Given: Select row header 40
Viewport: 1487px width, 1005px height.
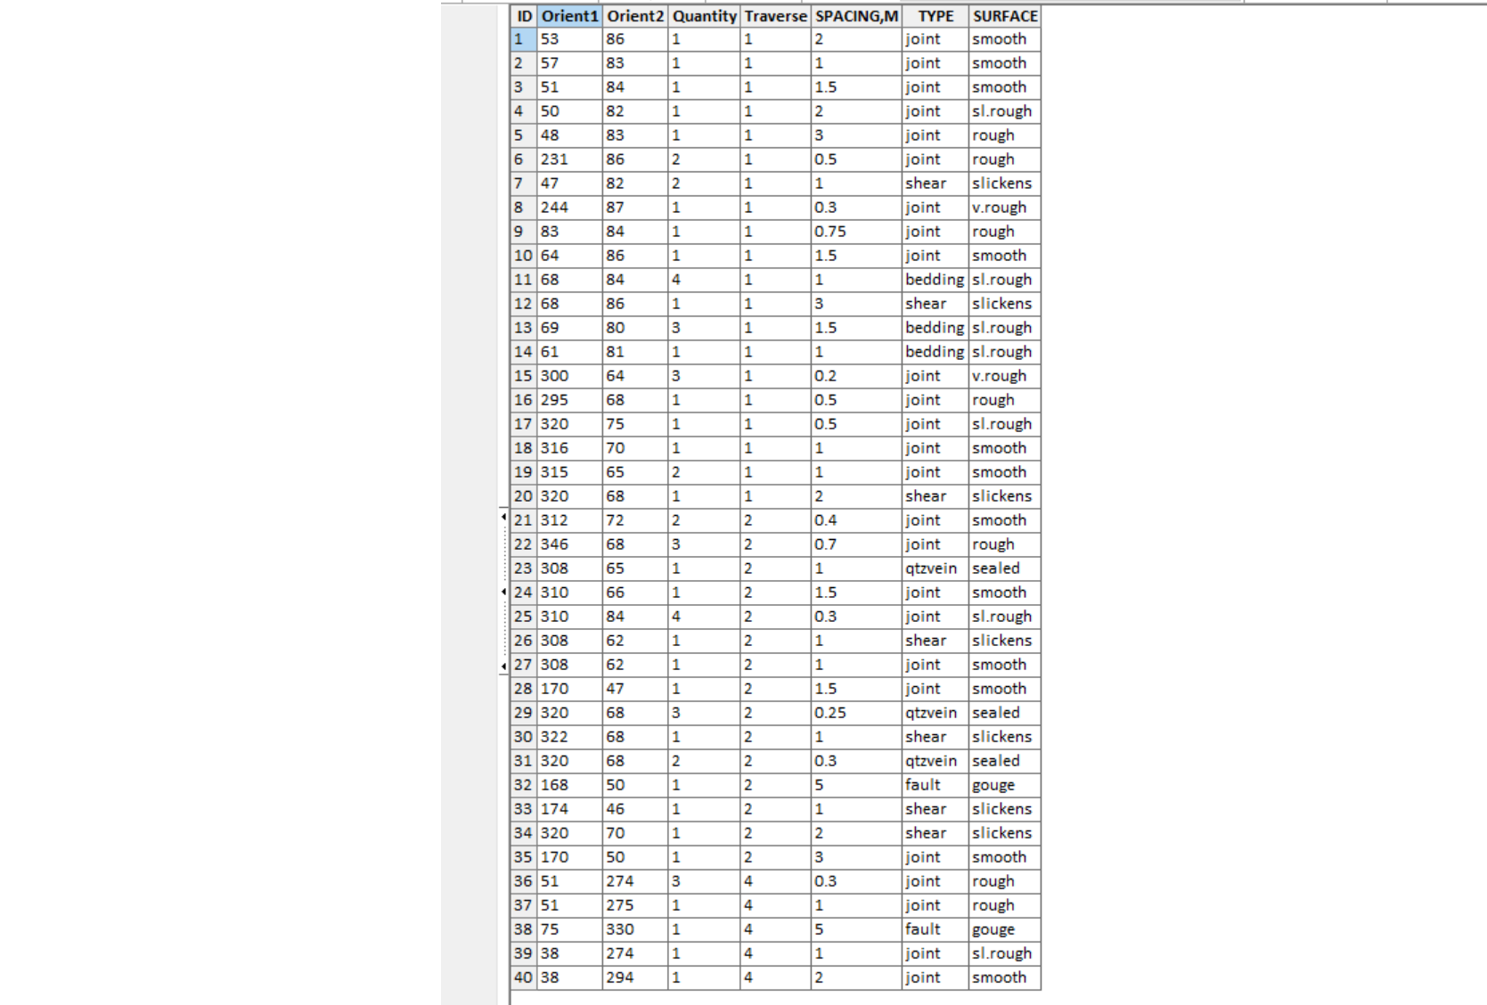Looking at the screenshot, I should tap(524, 977).
